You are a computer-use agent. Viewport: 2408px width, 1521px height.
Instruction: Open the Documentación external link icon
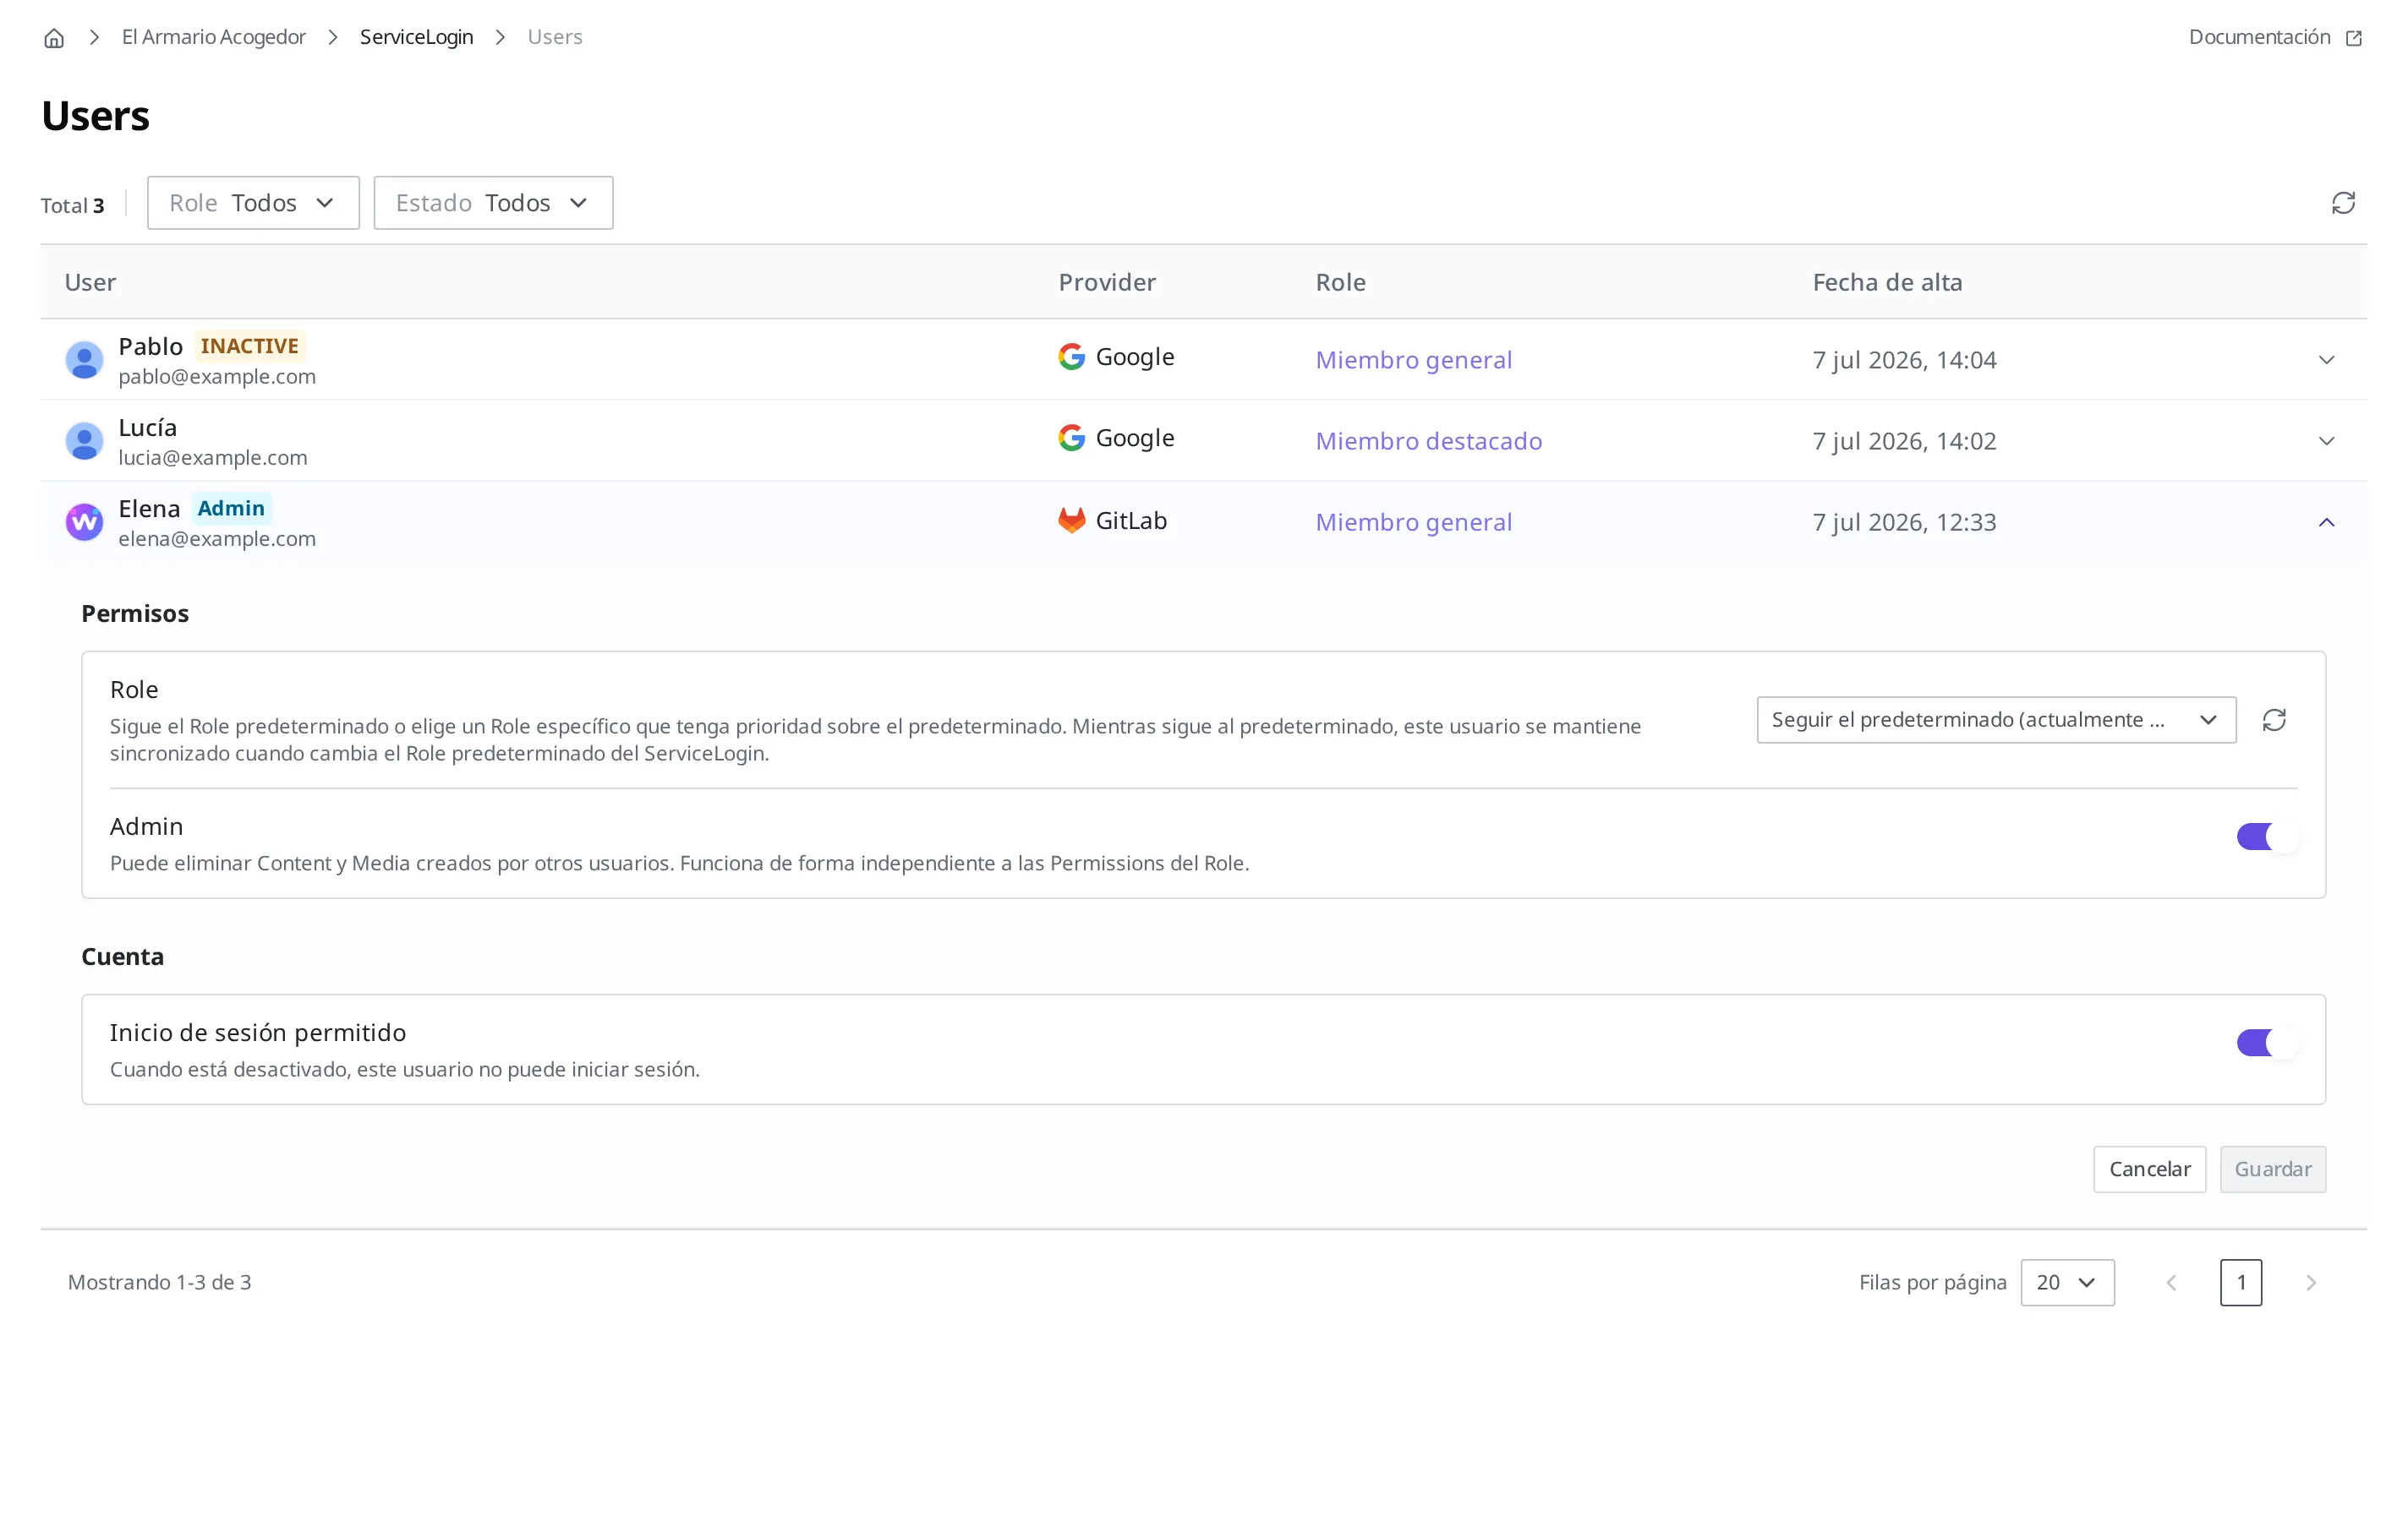[2354, 38]
